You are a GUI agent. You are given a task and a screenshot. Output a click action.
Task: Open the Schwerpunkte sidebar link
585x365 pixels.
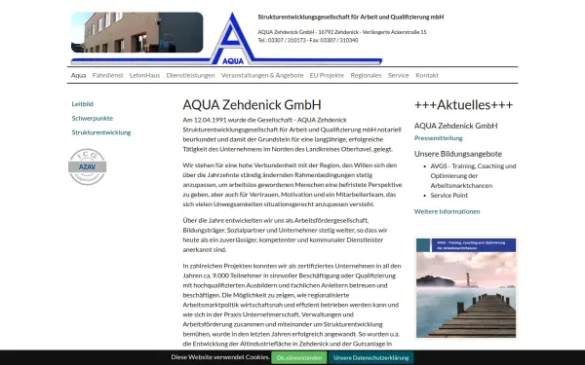coord(93,118)
